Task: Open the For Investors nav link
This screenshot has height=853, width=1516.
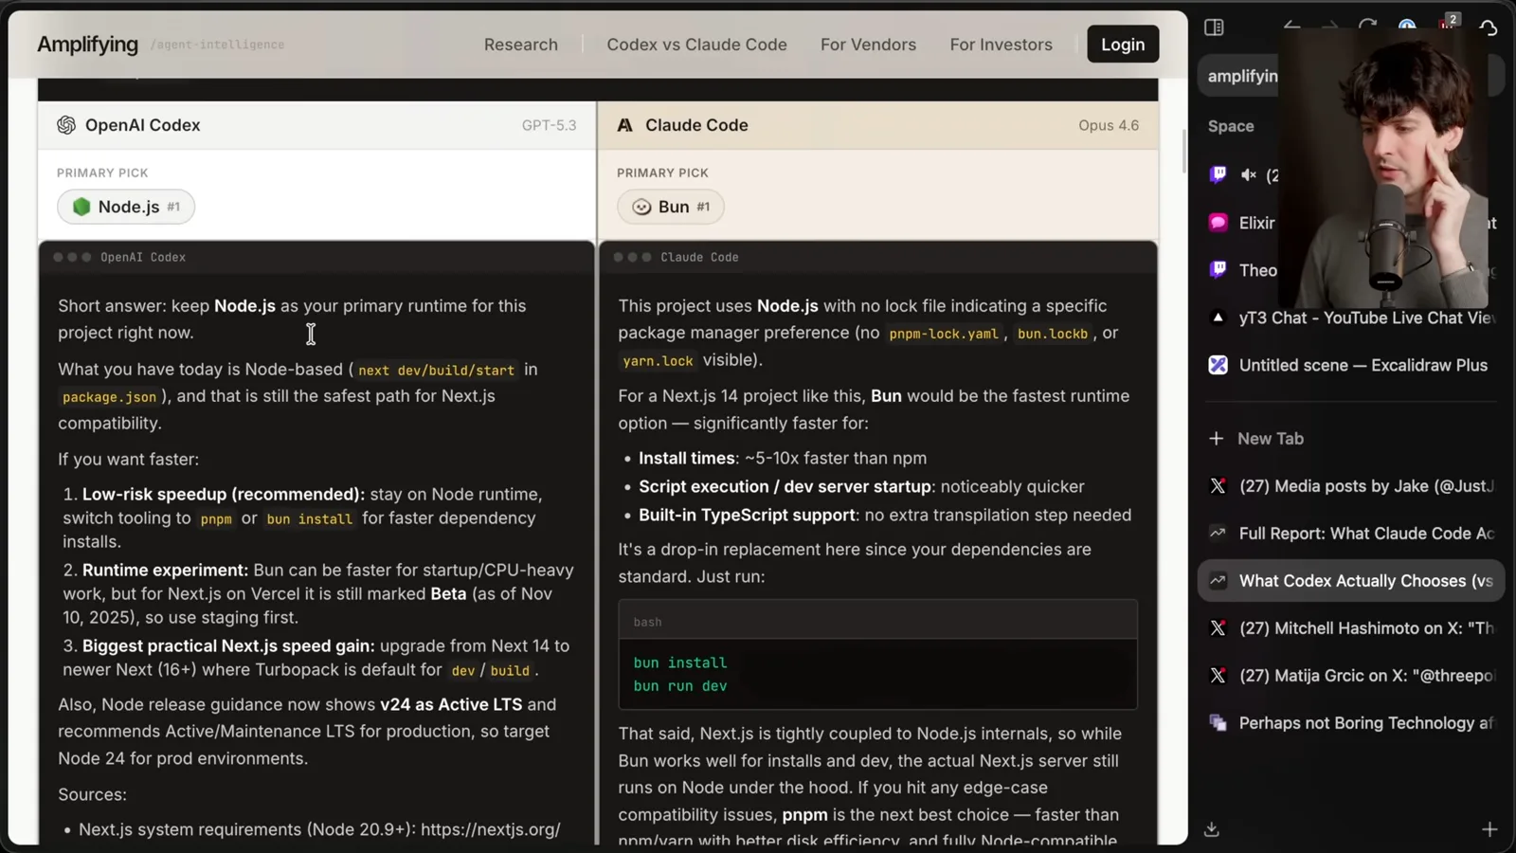Action: tap(1001, 45)
